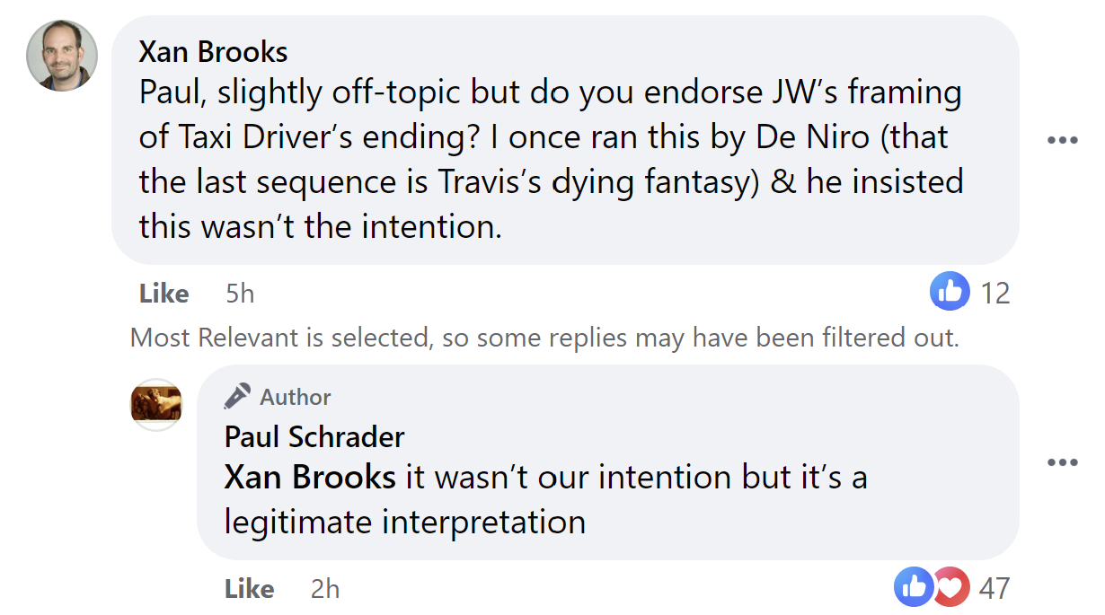
Task: Open Paul Schrader's profile name link
Action: point(314,436)
